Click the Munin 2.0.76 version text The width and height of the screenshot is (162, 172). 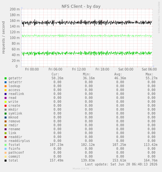(x=81, y=169)
